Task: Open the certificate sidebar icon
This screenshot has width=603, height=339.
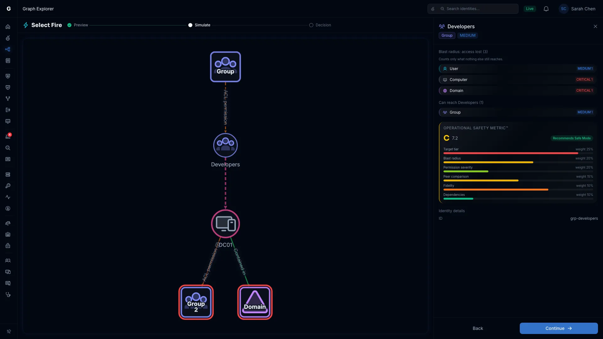Action: tap(8, 283)
